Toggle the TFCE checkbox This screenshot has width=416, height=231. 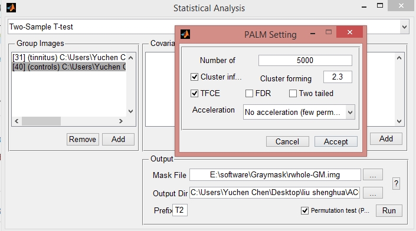(x=195, y=94)
